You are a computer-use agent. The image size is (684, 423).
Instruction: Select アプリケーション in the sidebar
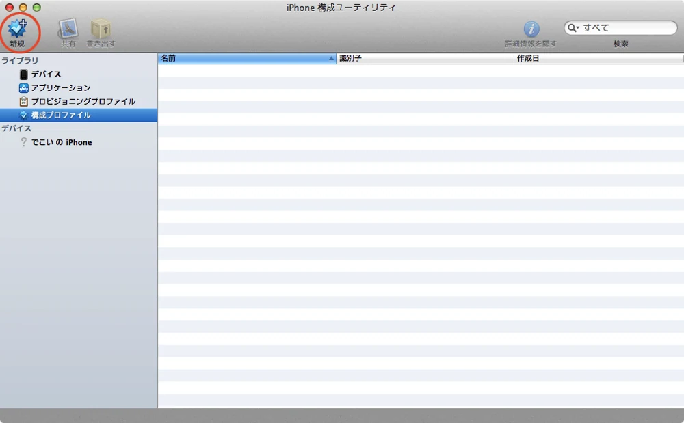tap(79, 88)
